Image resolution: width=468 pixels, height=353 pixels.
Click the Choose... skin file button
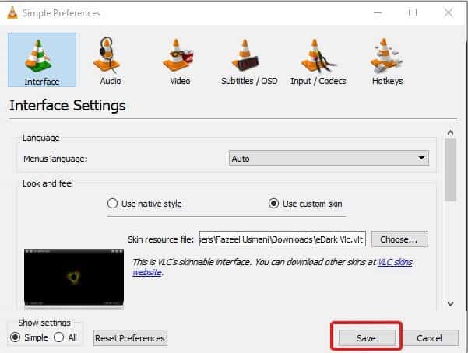click(x=399, y=239)
